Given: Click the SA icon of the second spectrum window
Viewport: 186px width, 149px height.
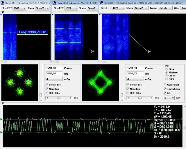Looking at the screenshot, I should click(54, 3).
